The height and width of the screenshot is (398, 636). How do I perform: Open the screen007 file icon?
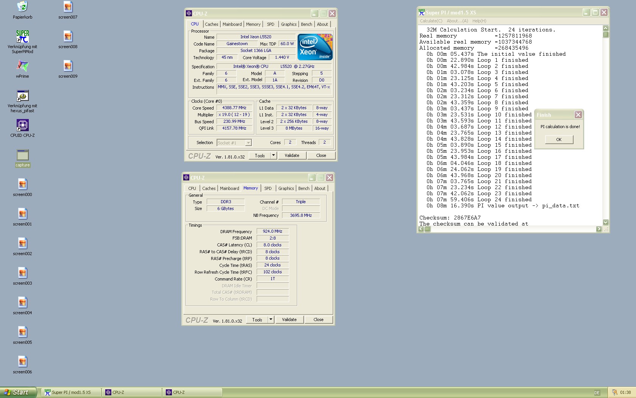(x=68, y=7)
